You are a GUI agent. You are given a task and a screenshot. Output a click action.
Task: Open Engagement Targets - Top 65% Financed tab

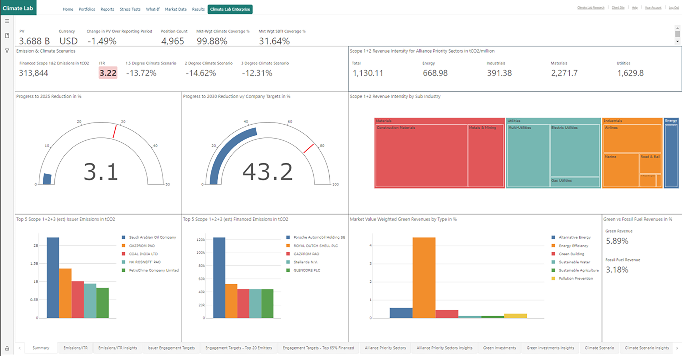(318, 348)
